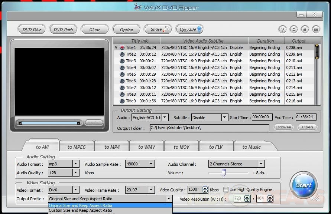Select the Title1 radio button
The height and width of the screenshot is (214, 331).
122,47
